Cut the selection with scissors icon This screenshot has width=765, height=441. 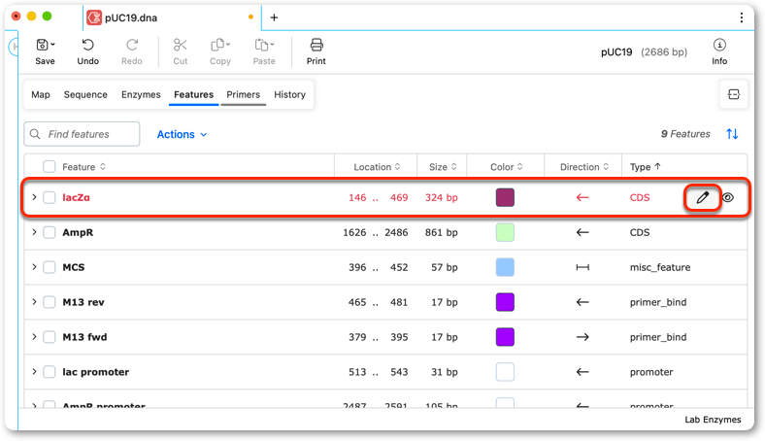coord(180,45)
